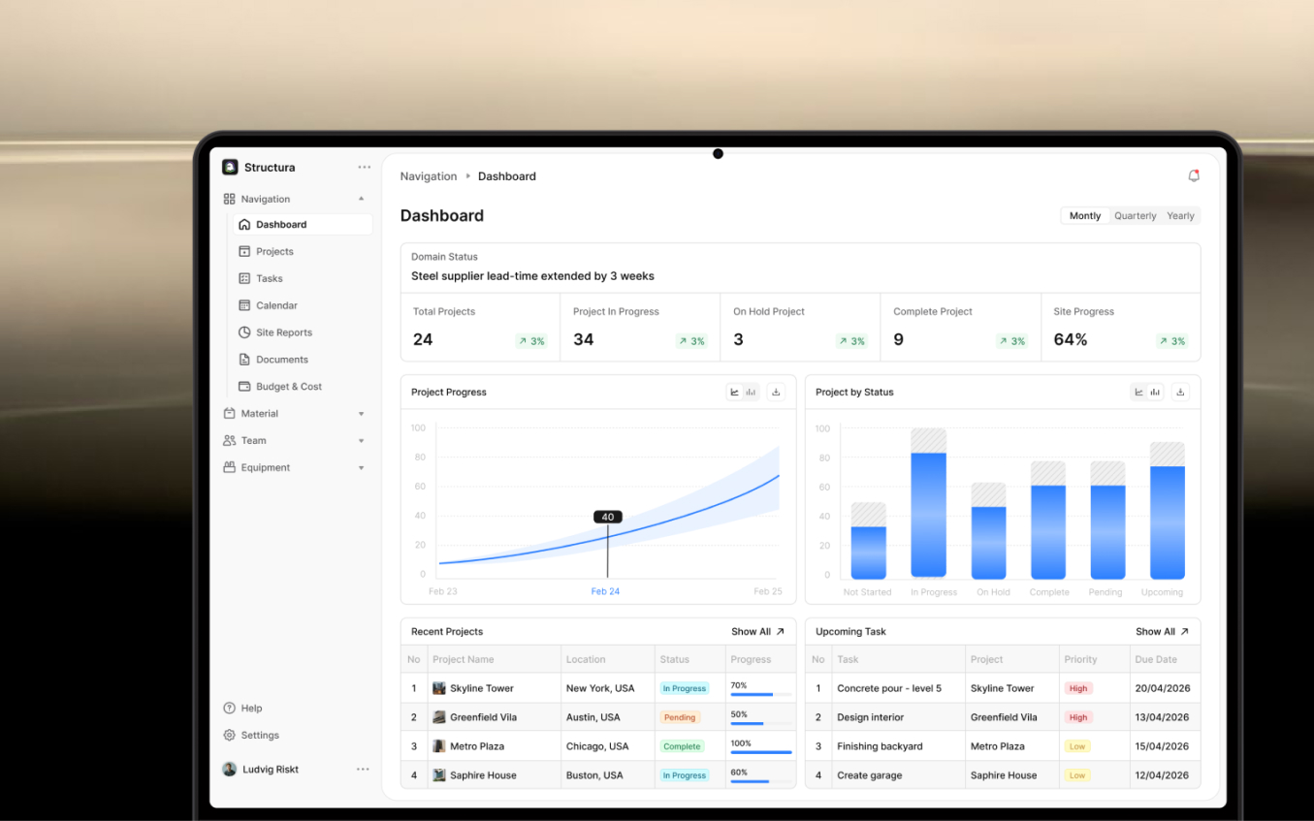Open Help via the question mark icon
1314x821 pixels.
(x=230, y=708)
